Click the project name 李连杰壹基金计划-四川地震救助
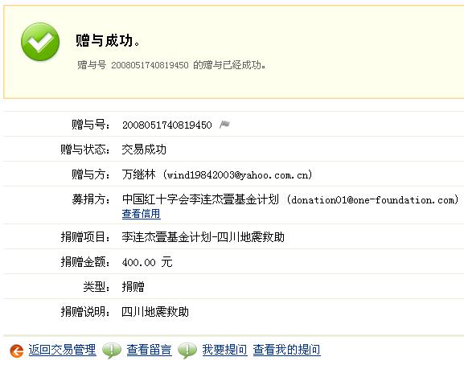This screenshot has height=365, width=464. pos(203,237)
